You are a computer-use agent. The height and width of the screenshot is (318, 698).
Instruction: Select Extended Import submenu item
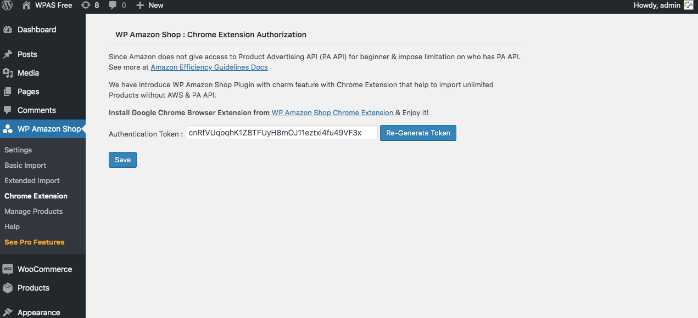(32, 180)
